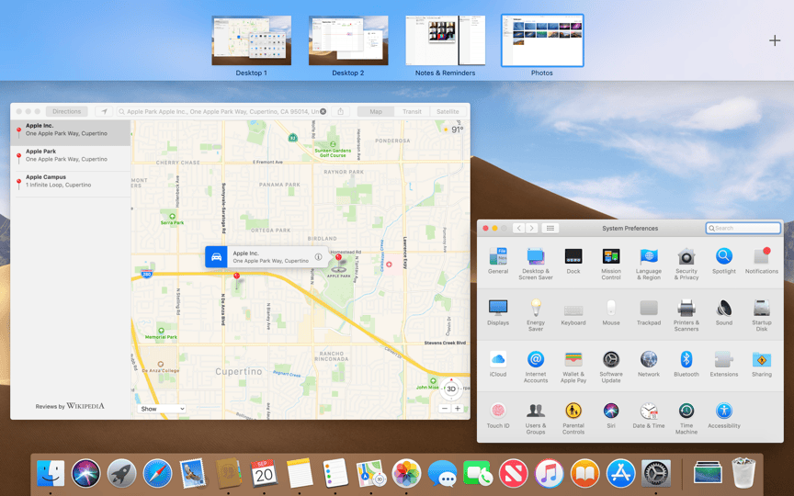794x496 pixels.
Task: Add a new desktop space
Action: point(775,40)
